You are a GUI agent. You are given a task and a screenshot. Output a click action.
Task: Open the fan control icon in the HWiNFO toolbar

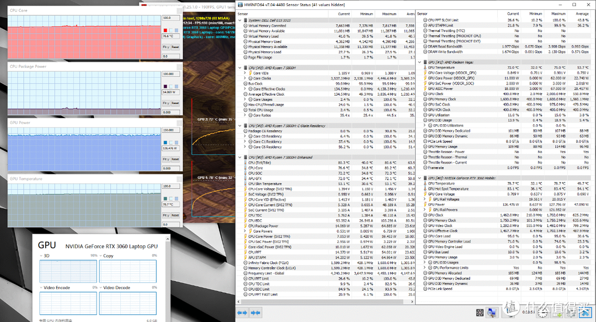(x=480, y=313)
